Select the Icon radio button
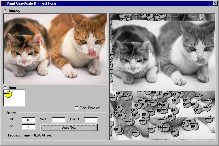This screenshot has width=219, height=146. (x=5, y=87)
